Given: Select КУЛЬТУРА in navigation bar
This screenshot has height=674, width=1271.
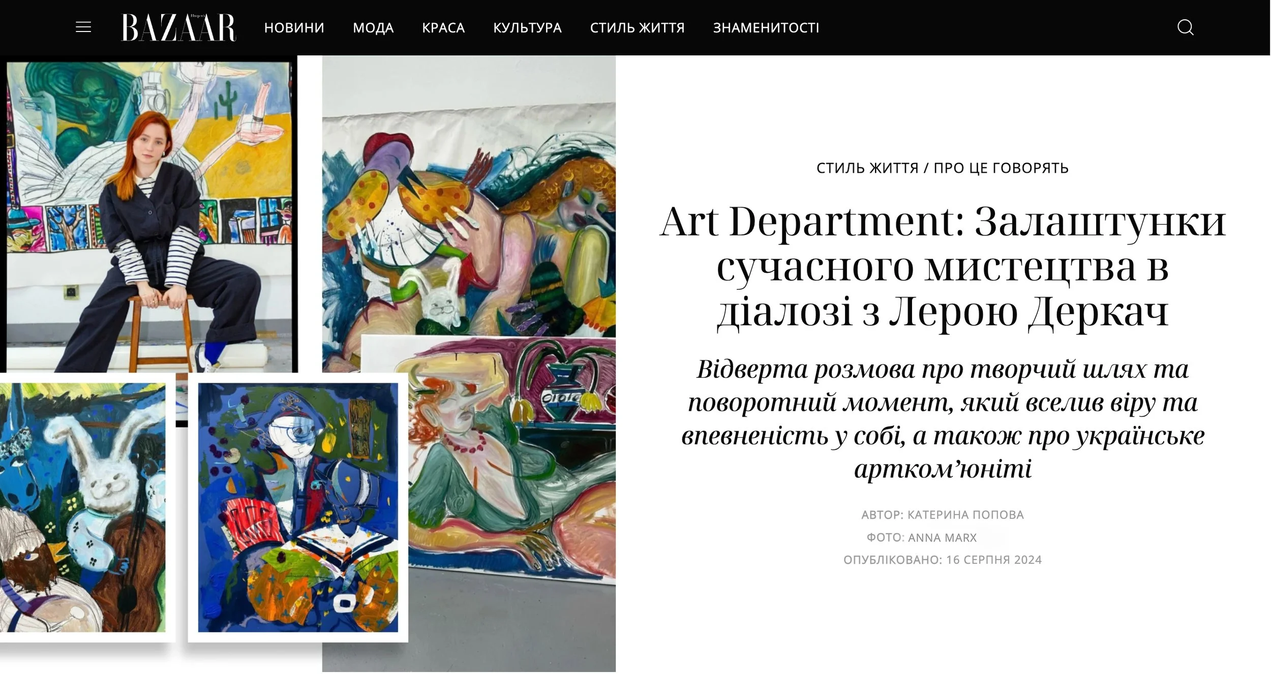Looking at the screenshot, I should 527,28.
